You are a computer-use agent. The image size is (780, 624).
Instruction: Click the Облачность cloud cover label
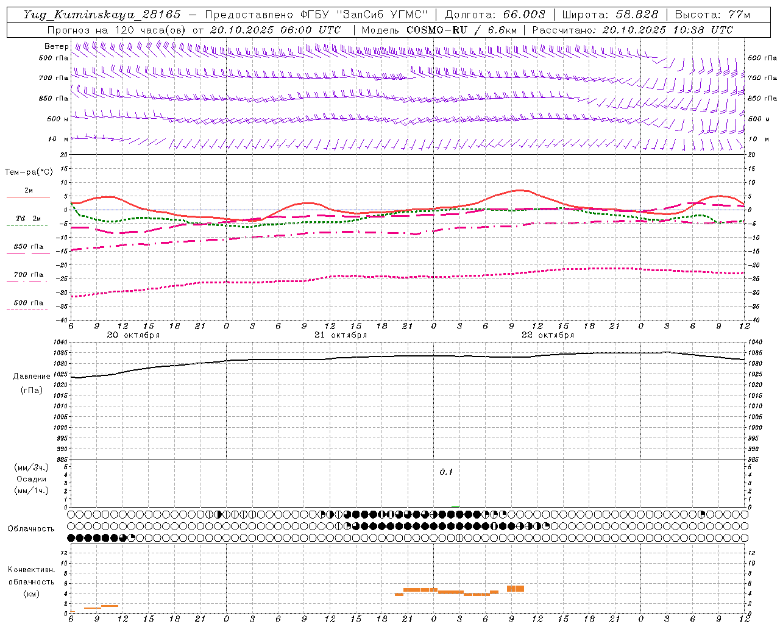pos(31,529)
